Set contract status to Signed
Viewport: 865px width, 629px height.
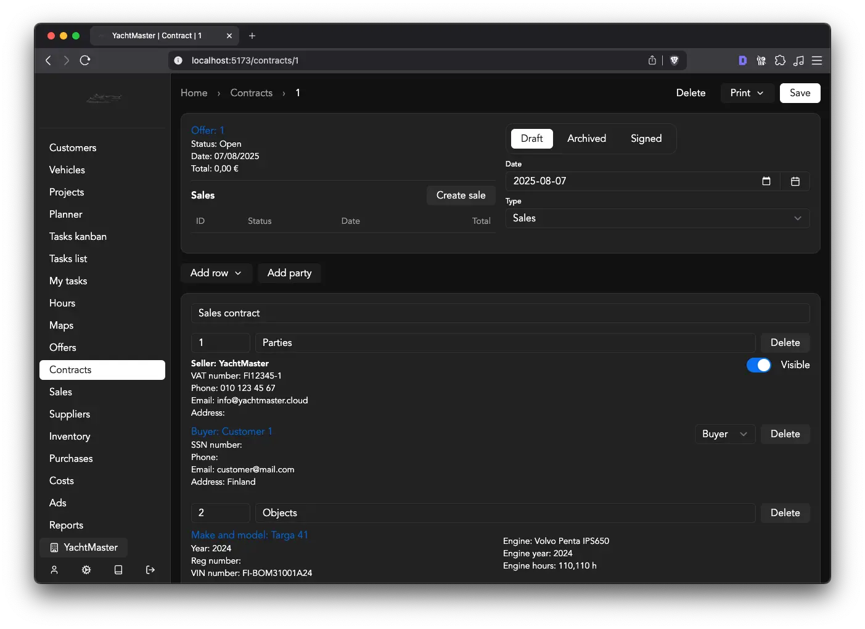click(646, 139)
